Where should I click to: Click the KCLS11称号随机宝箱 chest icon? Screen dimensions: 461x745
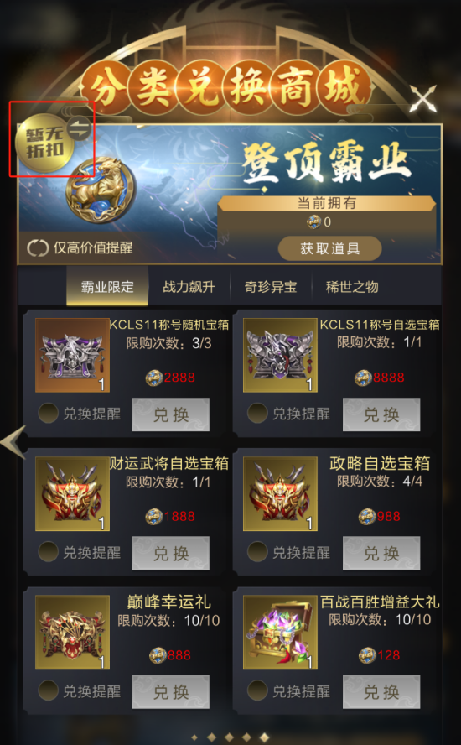(x=73, y=355)
